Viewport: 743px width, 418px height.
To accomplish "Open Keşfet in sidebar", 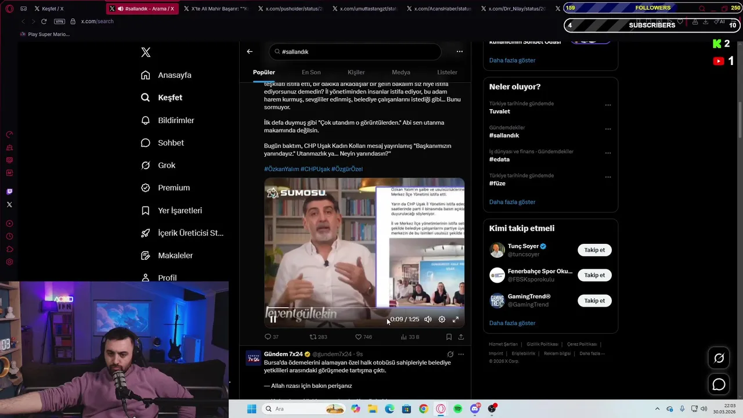I will pos(161,98).
